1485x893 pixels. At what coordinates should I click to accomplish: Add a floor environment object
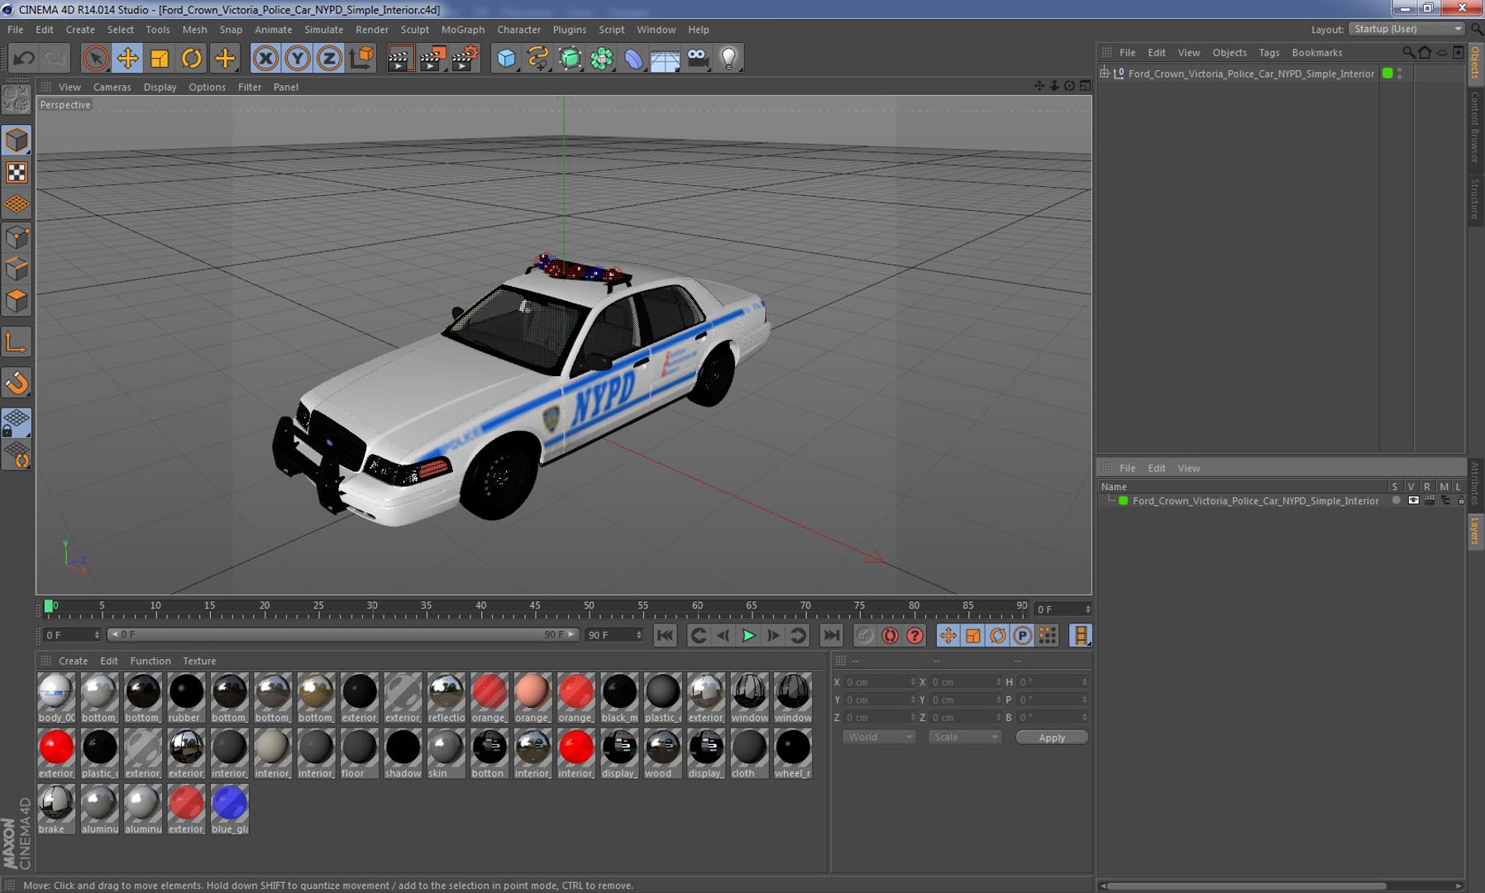[x=665, y=58]
